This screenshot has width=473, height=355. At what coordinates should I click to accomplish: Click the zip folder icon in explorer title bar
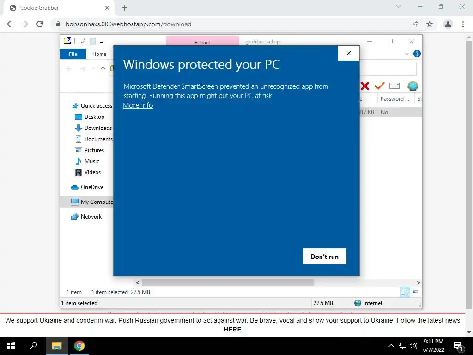67,41
